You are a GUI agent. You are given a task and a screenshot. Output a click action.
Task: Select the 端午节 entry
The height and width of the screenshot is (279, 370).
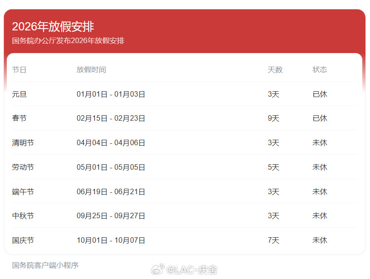22,191
